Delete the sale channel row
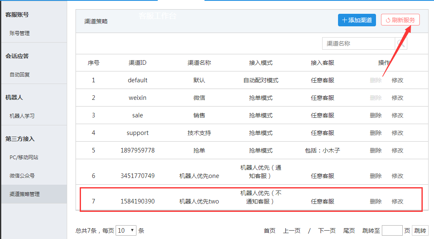Viewport: 434px width, 239px height. (376, 115)
